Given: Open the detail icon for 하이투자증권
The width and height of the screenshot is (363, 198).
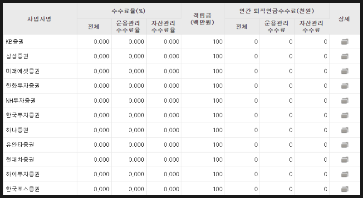Looking at the screenshot, I should tap(345, 174).
